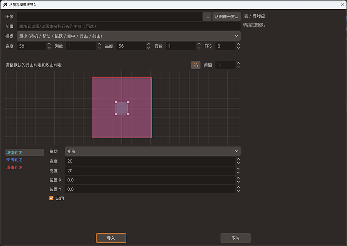Click the FPS input field
This screenshot has width=347, height=246.
pyautogui.click(x=225, y=46)
